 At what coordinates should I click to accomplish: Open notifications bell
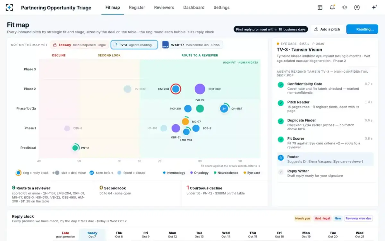(x=332, y=7)
